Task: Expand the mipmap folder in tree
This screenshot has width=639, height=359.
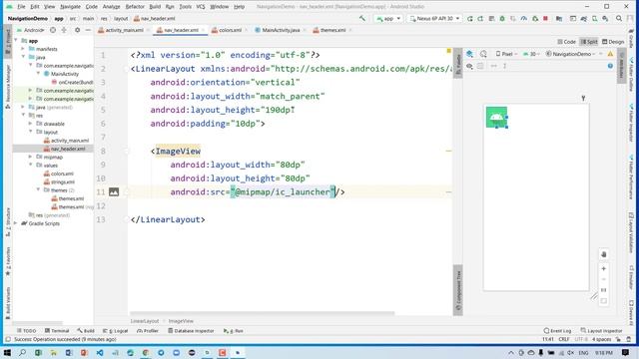Action: [31, 157]
